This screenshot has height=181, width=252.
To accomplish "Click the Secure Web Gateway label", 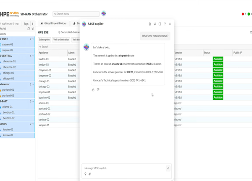I will tap(69, 32).
